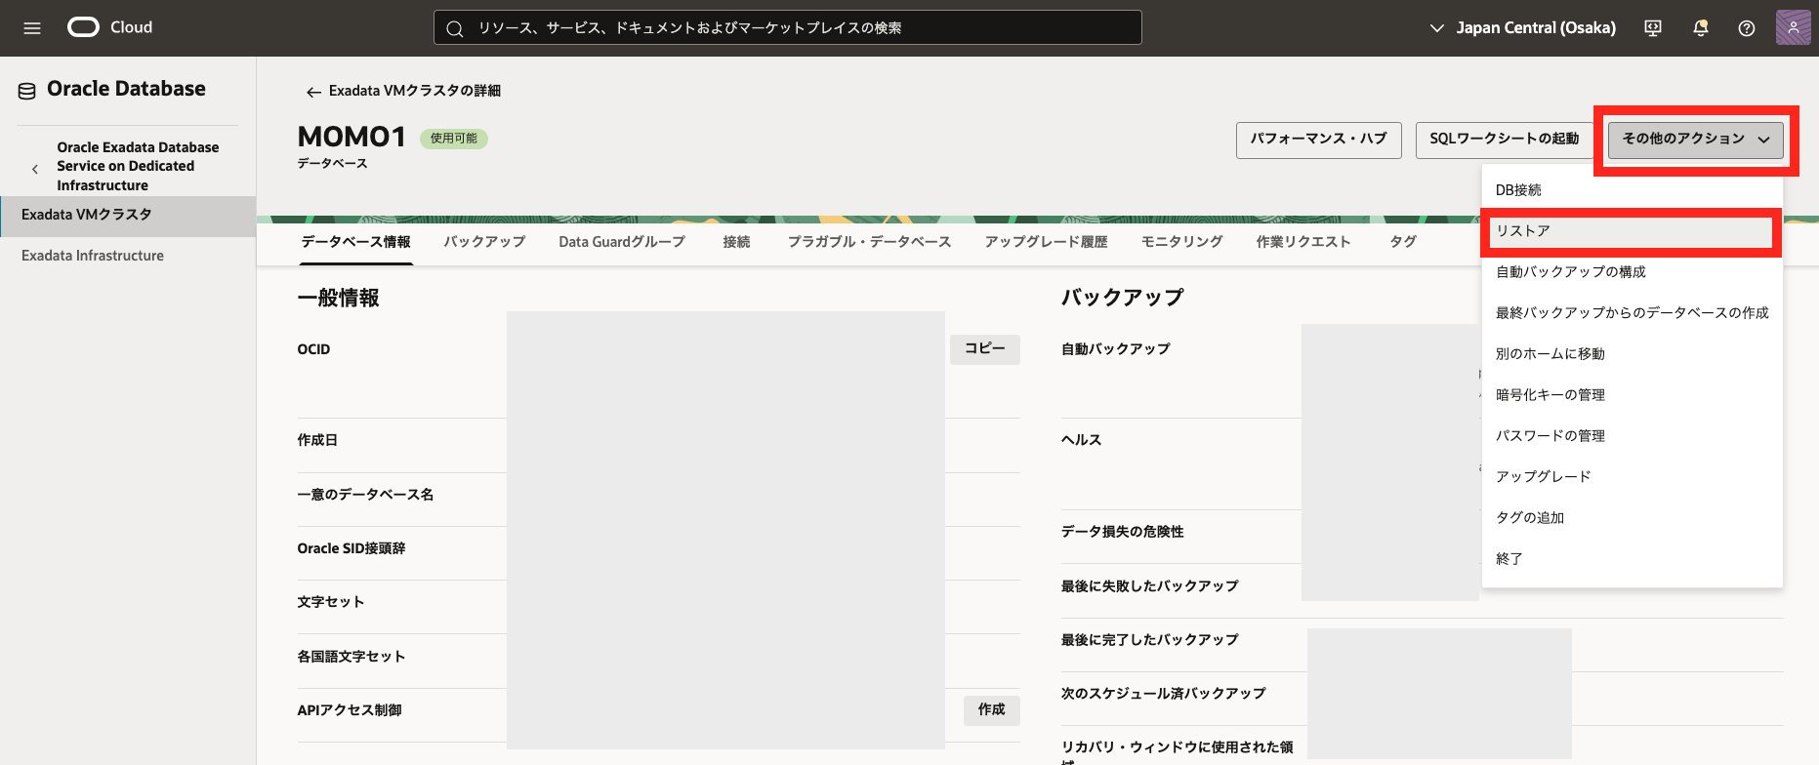Open the Data Guardグループ tab
The height and width of the screenshot is (765, 1819).
(622, 242)
